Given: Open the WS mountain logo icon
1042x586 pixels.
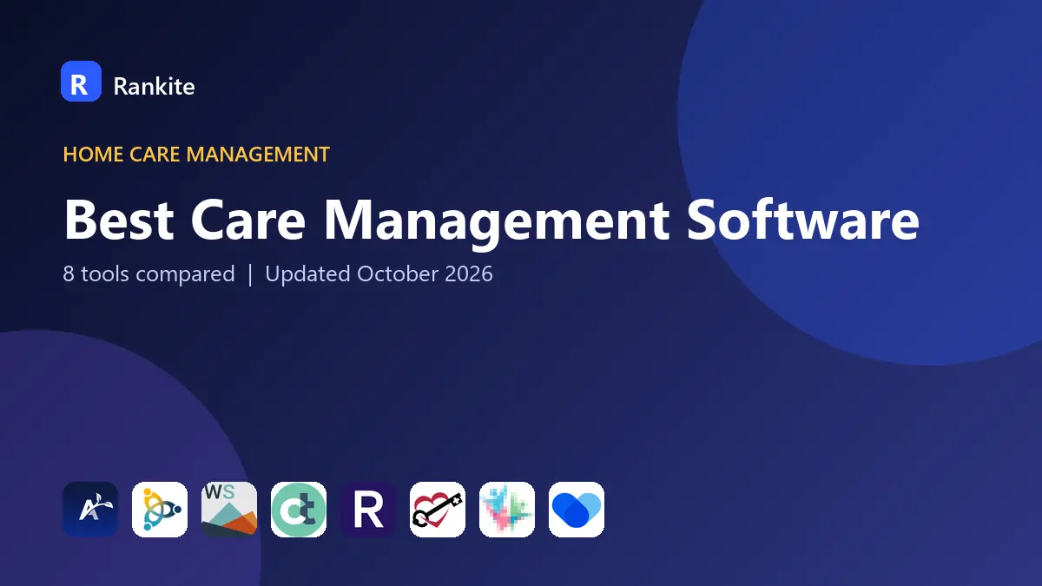Looking at the screenshot, I should pyautogui.click(x=229, y=510).
